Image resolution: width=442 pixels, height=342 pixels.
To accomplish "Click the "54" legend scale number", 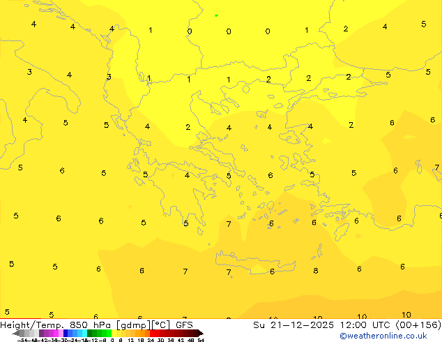I will 201,341.
